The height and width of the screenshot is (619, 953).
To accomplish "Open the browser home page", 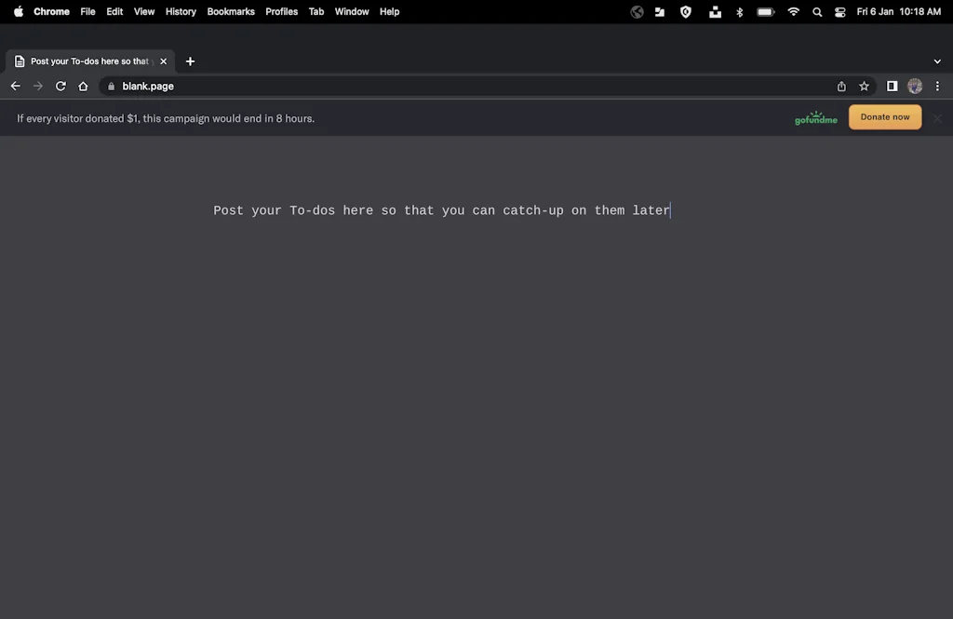I will tap(83, 86).
